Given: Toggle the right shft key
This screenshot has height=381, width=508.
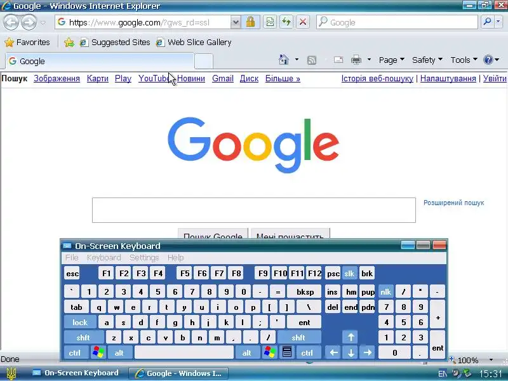Looking at the screenshot, I should 298,338.
